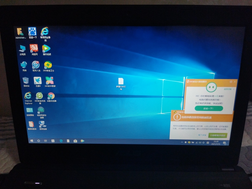Launch Tencent Video from the desktop
This screenshot has width=252, height=189.
(46, 48)
